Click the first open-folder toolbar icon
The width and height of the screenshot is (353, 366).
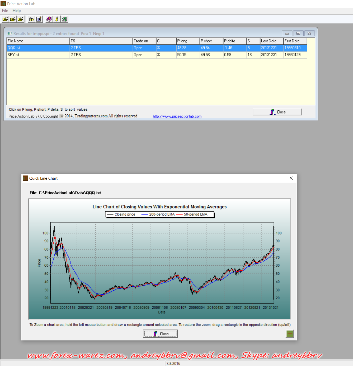click(x=5, y=19)
